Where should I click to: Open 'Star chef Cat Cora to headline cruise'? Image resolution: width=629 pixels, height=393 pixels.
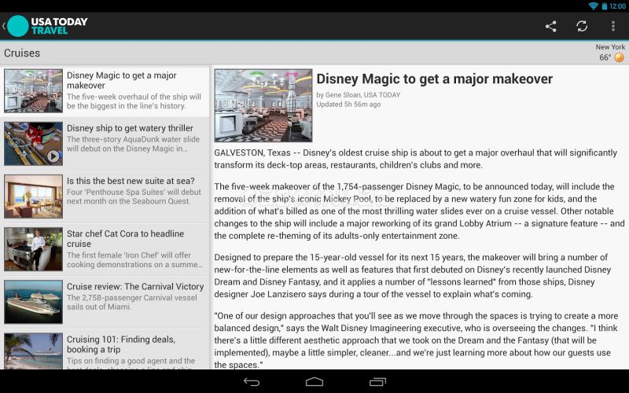tap(105, 249)
